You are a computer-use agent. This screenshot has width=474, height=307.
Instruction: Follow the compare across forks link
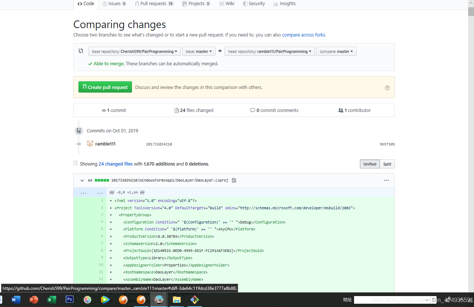pos(303,35)
